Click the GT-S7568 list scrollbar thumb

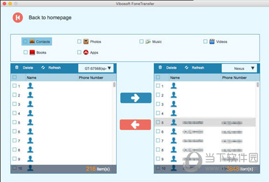114,84
